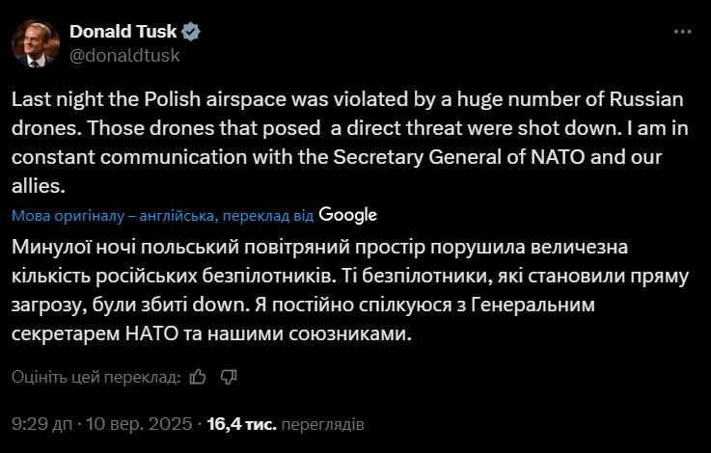Screen dimensions: 711x453
Task: Open Donald Tusk's profile picture
Action: coord(35,42)
